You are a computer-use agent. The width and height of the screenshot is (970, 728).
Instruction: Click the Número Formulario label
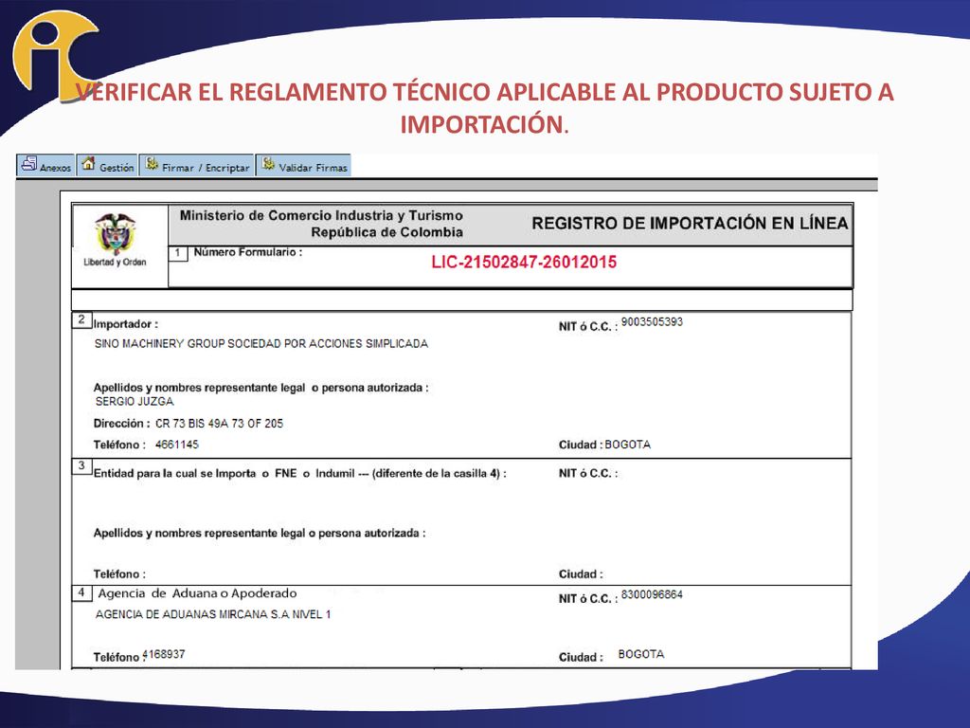pos(248,252)
